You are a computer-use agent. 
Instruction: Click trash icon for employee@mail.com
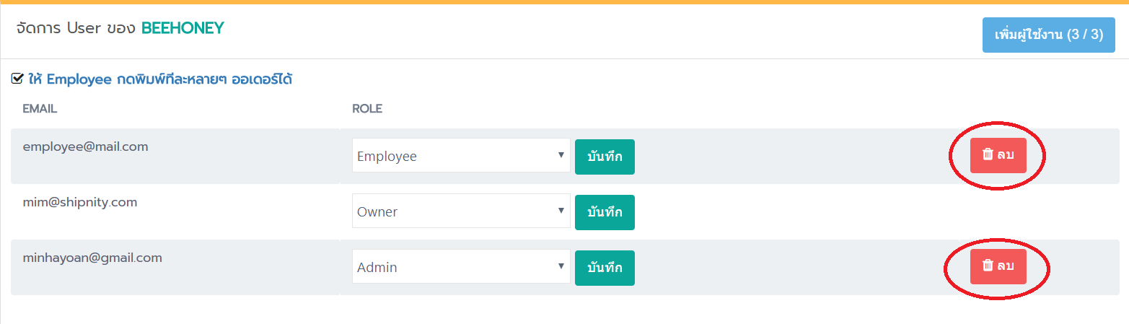(x=988, y=155)
